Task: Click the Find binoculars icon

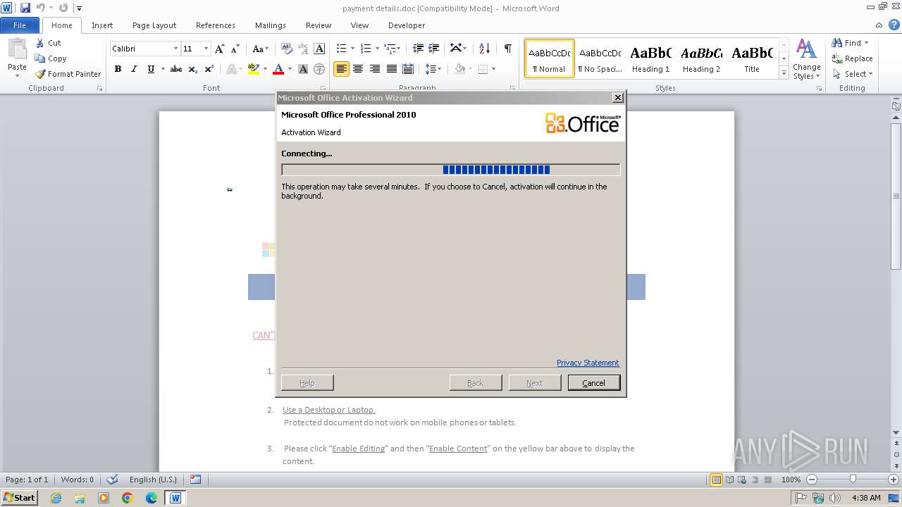Action: pyautogui.click(x=837, y=43)
